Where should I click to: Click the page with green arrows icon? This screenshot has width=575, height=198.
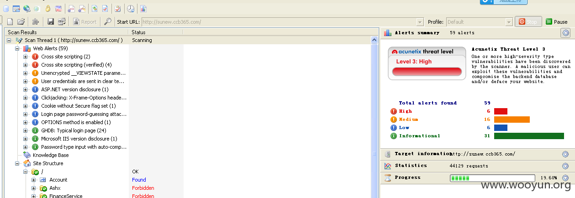click(x=95, y=8)
